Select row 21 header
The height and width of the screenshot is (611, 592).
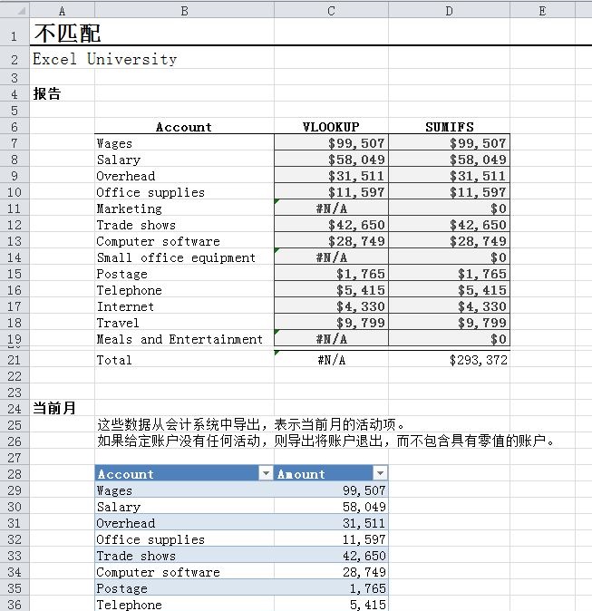(x=15, y=360)
